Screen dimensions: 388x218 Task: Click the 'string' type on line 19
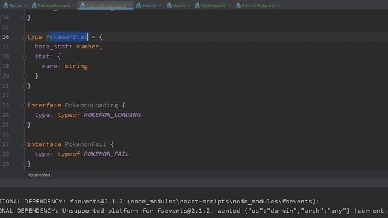tap(76, 66)
